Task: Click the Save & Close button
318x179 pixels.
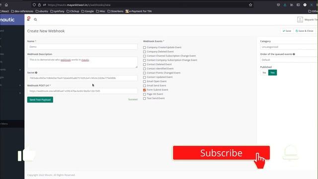Action: tap(305, 31)
